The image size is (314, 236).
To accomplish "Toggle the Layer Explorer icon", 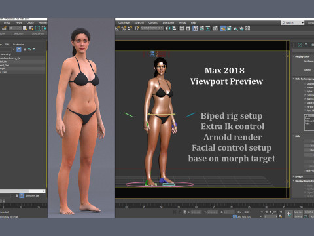I will (x=188, y=28).
